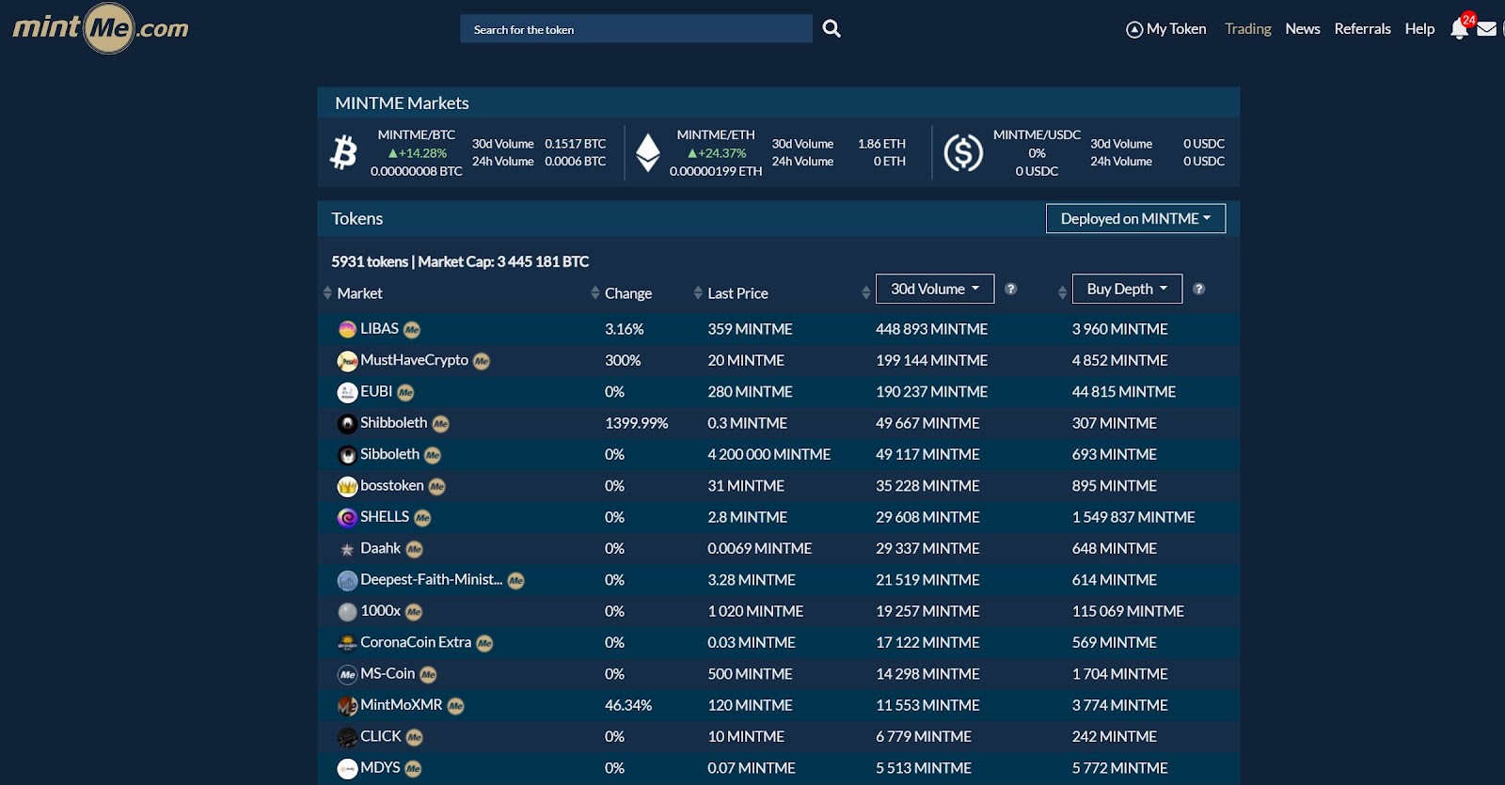Click the Ethereum icon for MINTME/ETH
This screenshot has height=785, width=1505.
coord(648,152)
